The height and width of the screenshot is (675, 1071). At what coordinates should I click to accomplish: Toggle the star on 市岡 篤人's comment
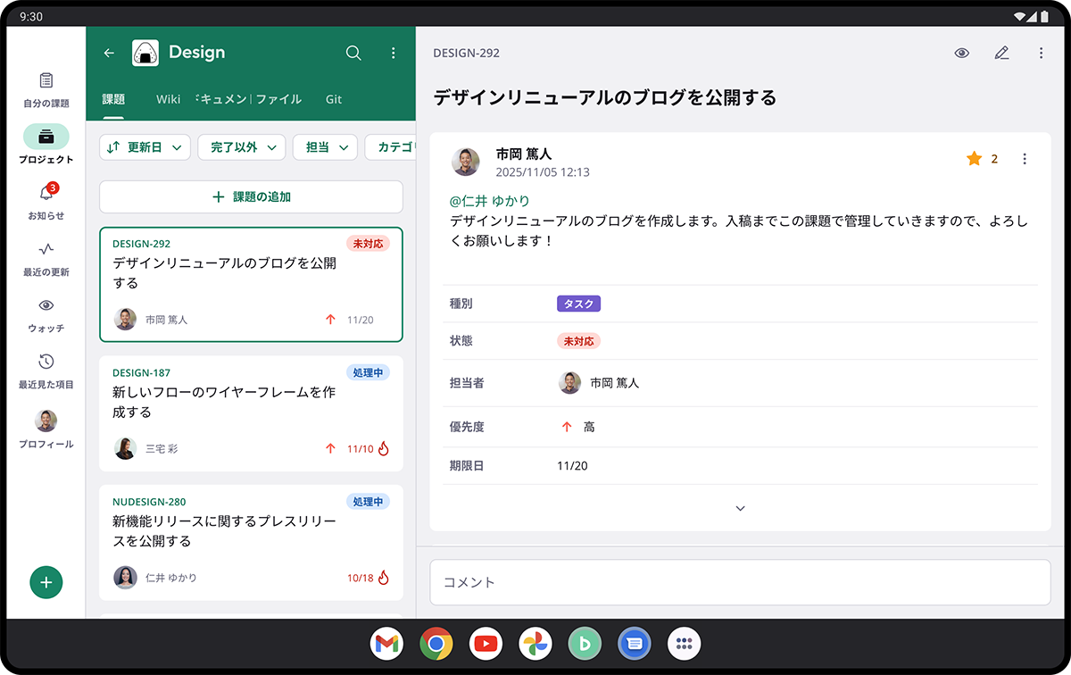pos(973,158)
